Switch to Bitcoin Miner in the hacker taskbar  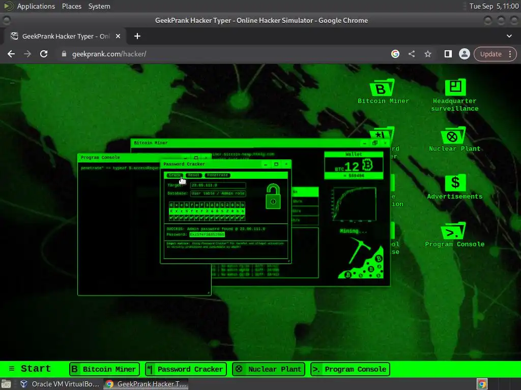[104, 369]
